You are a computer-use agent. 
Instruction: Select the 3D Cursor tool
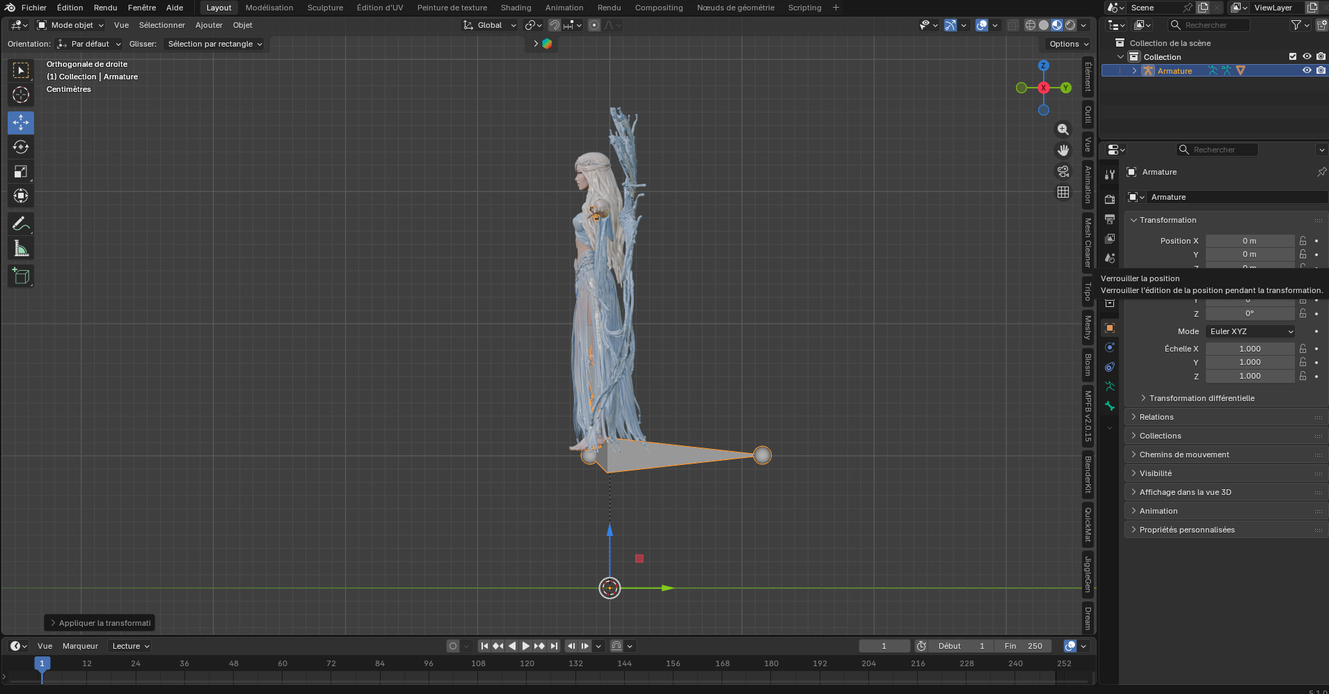(21, 95)
